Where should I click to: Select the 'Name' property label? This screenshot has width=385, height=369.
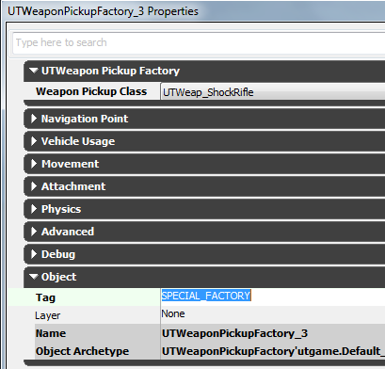click(51, 333)
